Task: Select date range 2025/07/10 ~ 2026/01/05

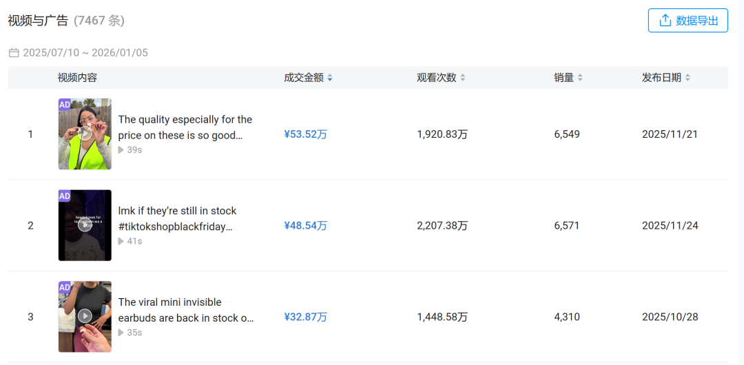Action: 85,53
